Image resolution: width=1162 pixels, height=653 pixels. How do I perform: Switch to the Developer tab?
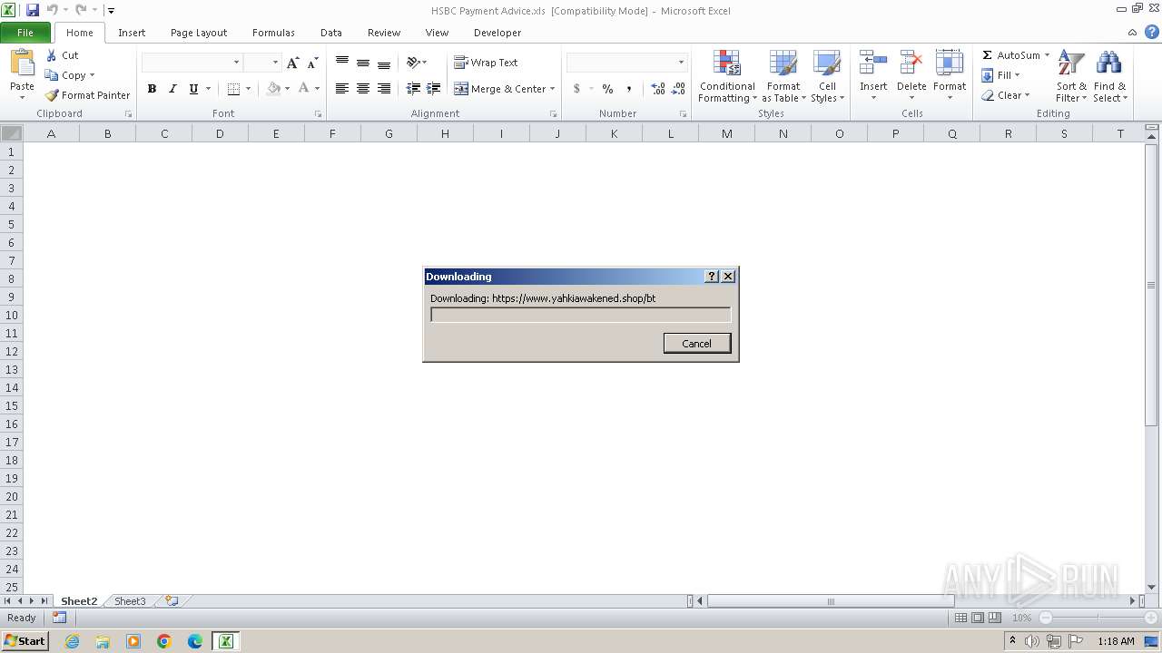click(x=497, y=33)
